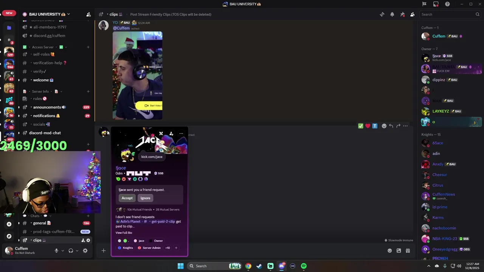Open BAU UNIVERSITY server dropdown menu
484x272 pixels.
pos(47,14)
